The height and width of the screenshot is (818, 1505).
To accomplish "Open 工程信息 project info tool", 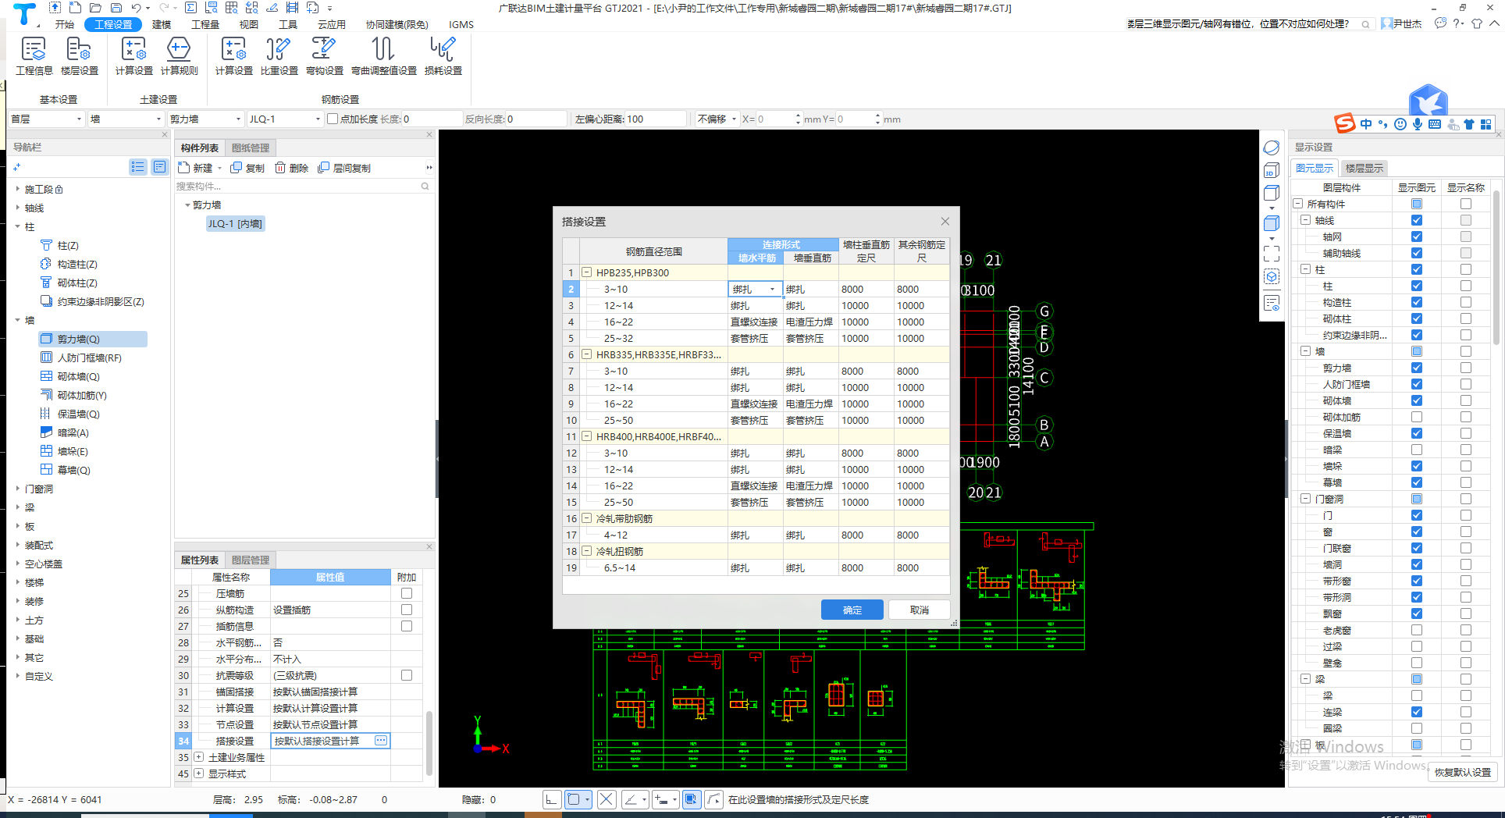I will 34,56.
